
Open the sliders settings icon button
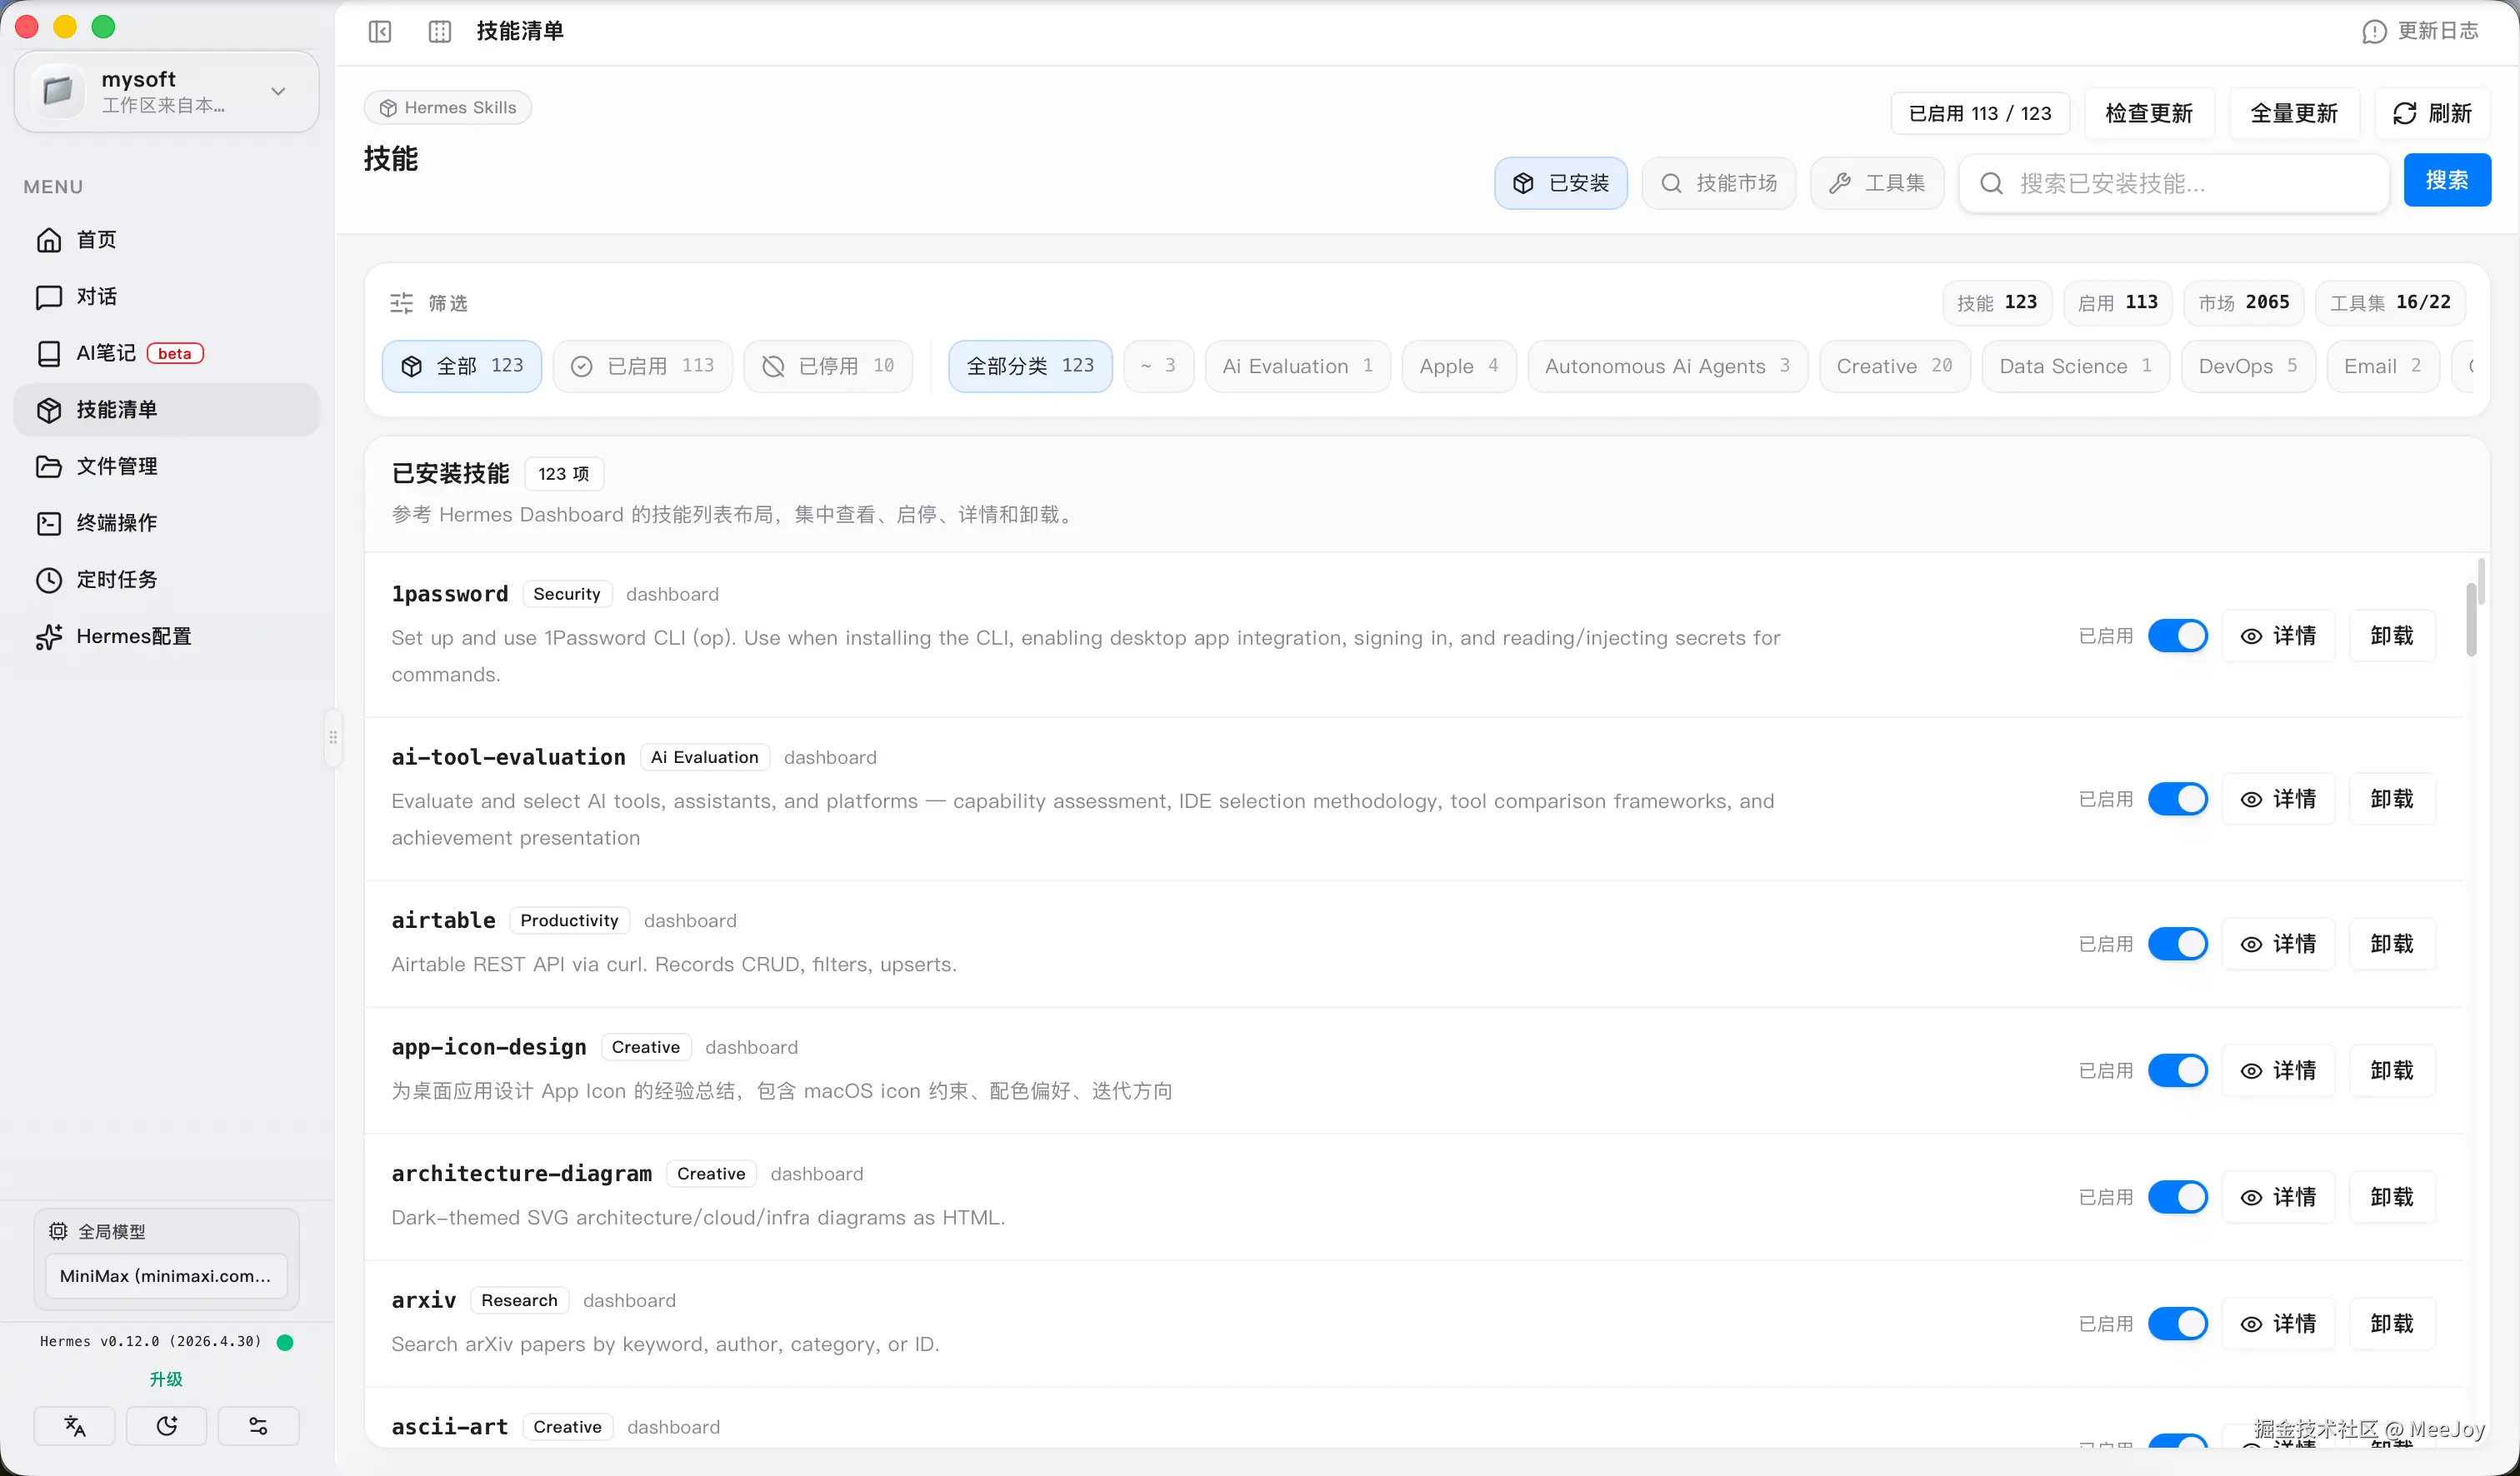258,1426
